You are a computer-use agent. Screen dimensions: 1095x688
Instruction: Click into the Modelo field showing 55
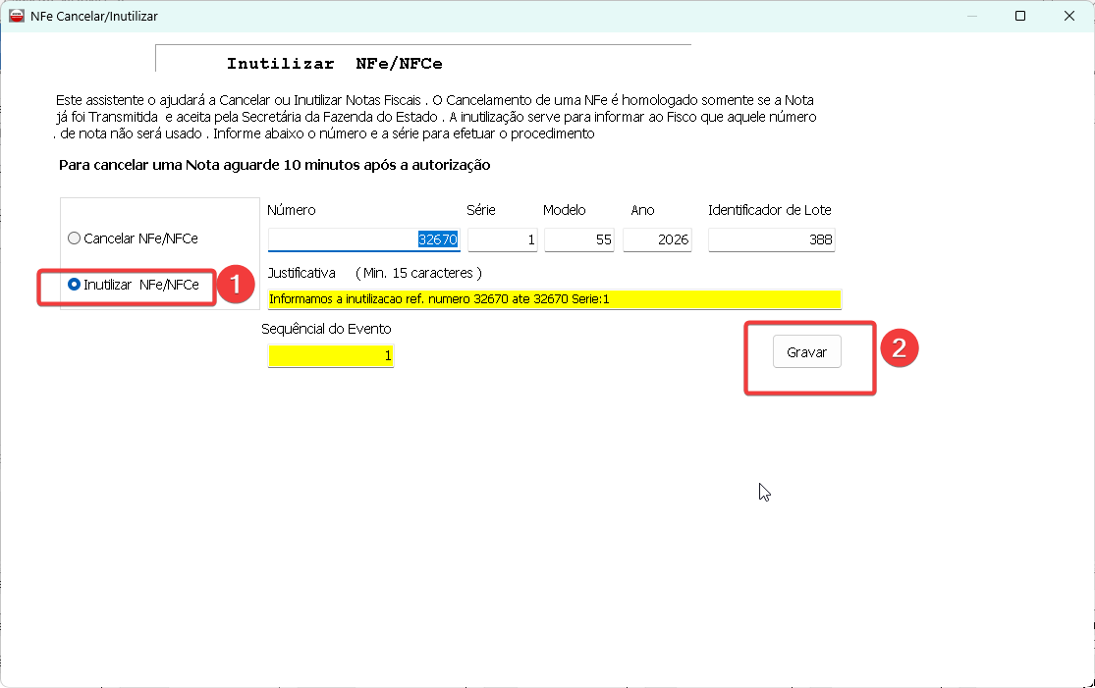coord(579,239)
